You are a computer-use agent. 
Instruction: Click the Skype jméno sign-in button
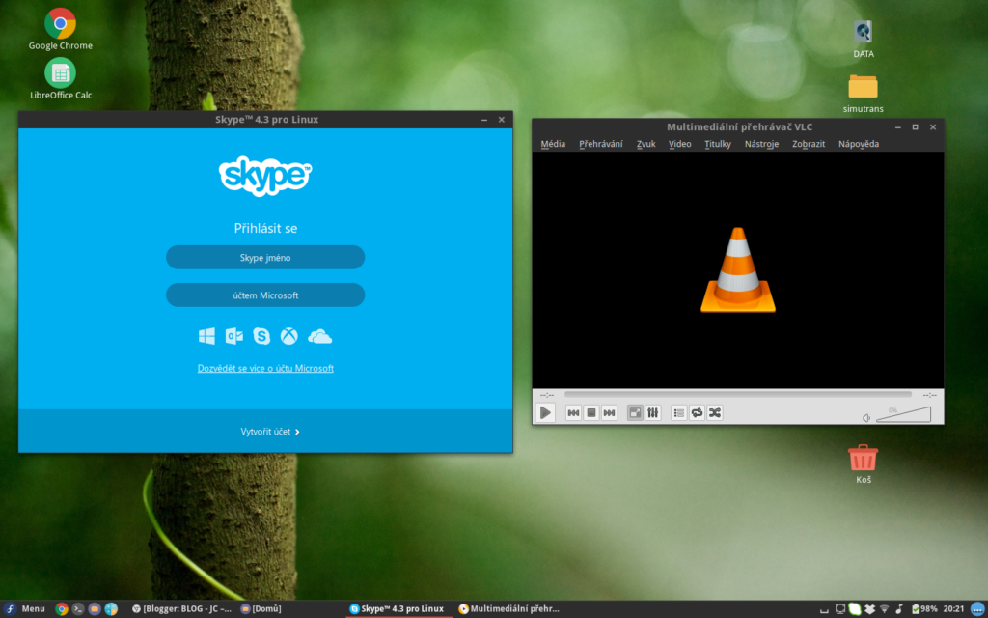pos(265,257)
